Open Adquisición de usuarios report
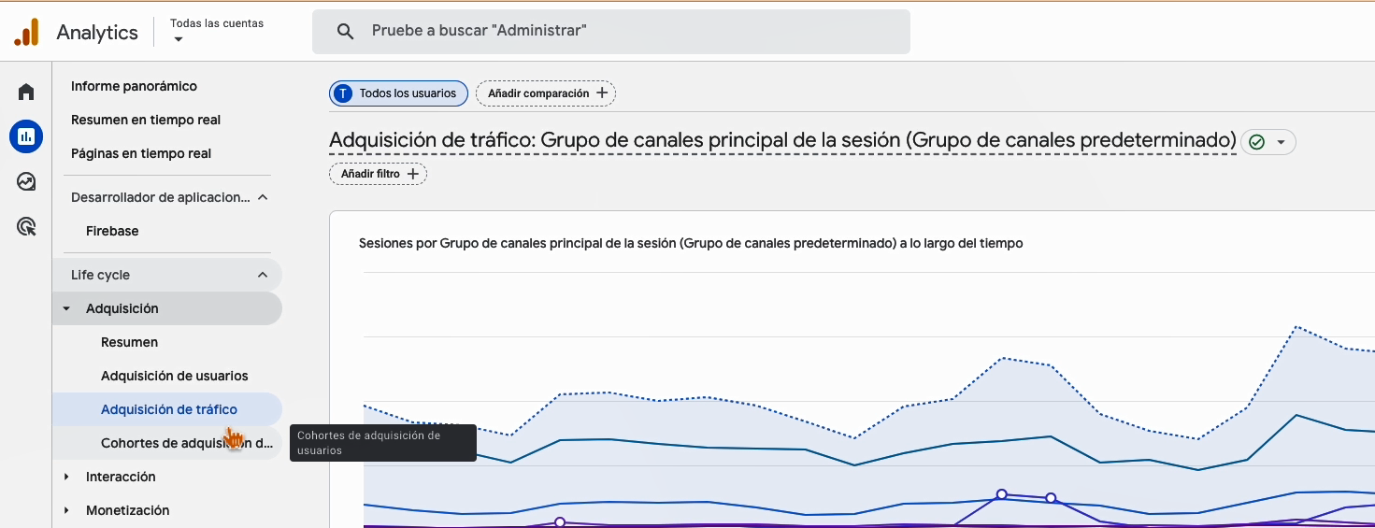1375x528 pixels. (174, 376)
